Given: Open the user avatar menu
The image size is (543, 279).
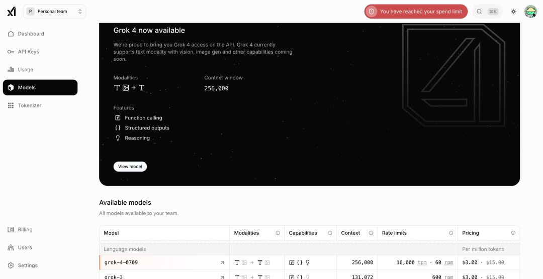Looking at the screenshot, I should click(x=530, y=12).
